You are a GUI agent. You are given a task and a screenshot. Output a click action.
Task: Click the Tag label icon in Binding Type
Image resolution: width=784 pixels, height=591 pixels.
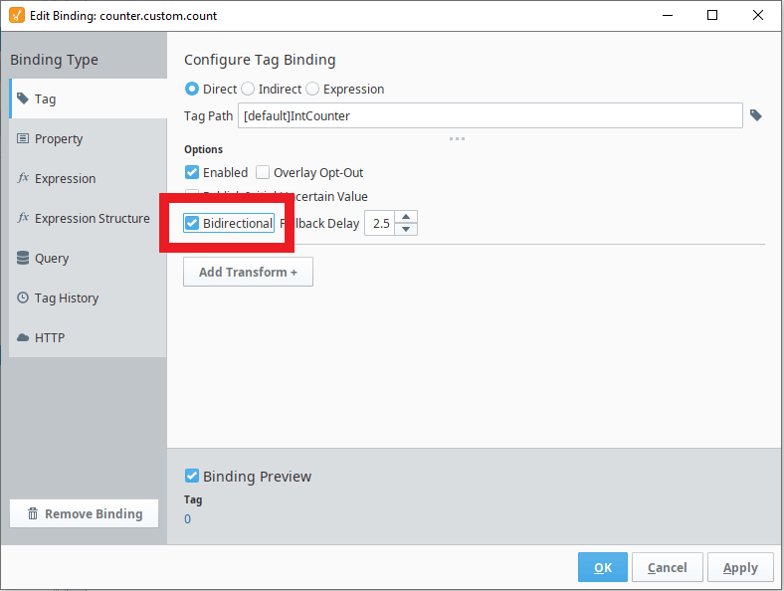[23, 98]
